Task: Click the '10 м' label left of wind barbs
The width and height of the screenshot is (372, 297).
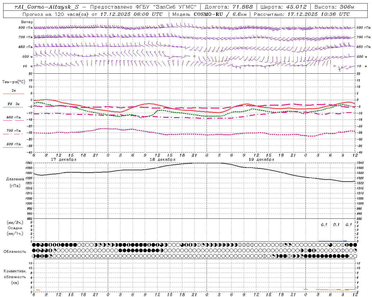Action: point(28,66)
